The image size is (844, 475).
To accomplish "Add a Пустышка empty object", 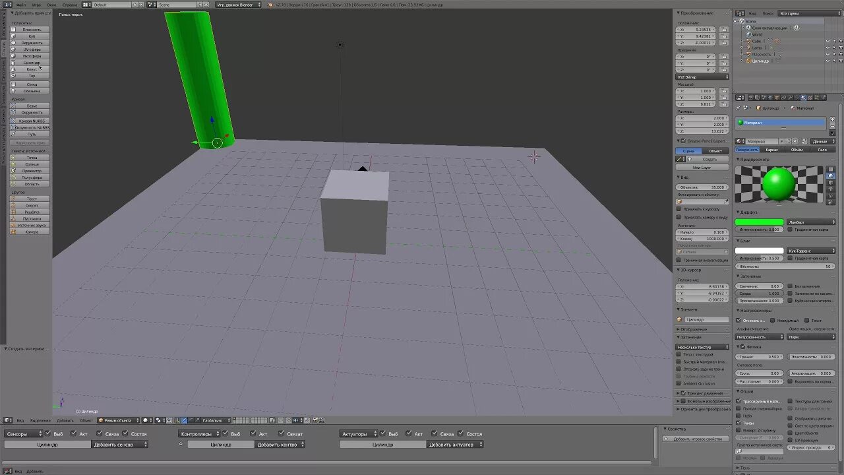I will click(30, 218).
